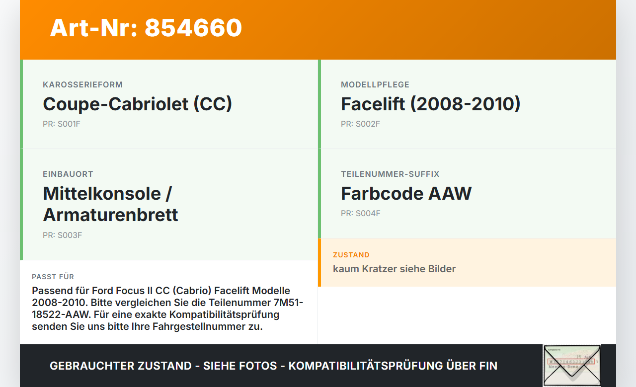Click the GEBRAUCHTER ZUSTAND footer banner text
The image size is (636, 387).
[x=273, y=366]
